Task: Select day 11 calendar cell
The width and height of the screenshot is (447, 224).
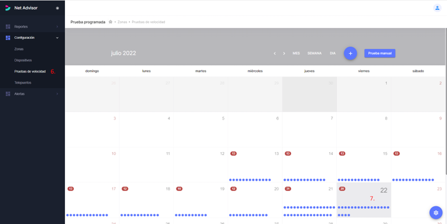Action: click(147, 165)
